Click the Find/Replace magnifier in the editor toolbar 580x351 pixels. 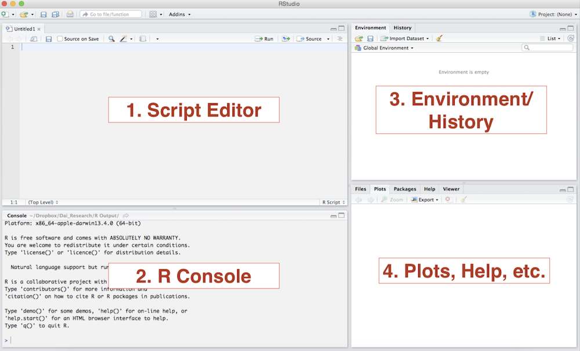tap(111, 39)
